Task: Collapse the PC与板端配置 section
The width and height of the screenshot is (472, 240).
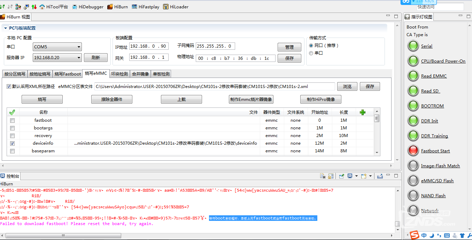Action: pyautogui.click(x=6, y=28)
